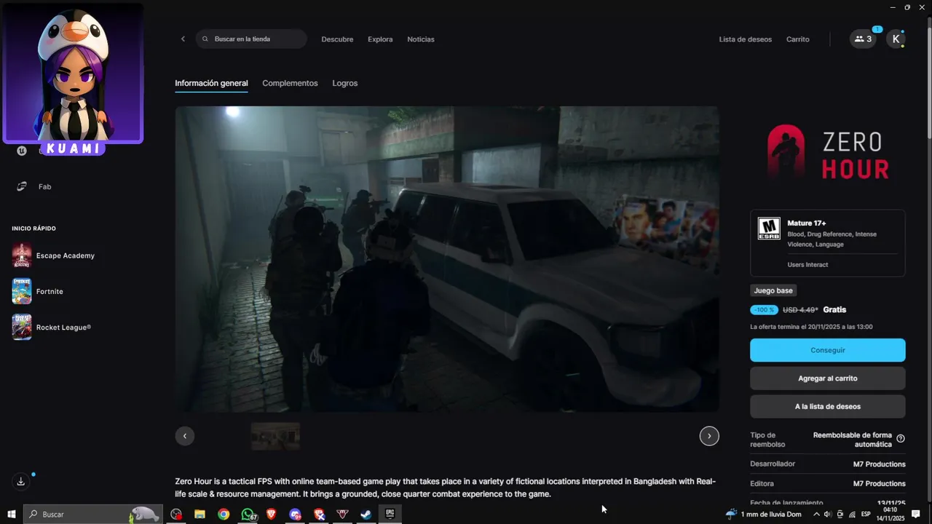The image size is (932, 524).
Task: Switch to the Logros tab
Action: click(x=345, y=83)
